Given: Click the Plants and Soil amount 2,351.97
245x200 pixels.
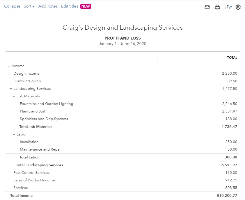Looking at the screenshot, I should point(229,111).
